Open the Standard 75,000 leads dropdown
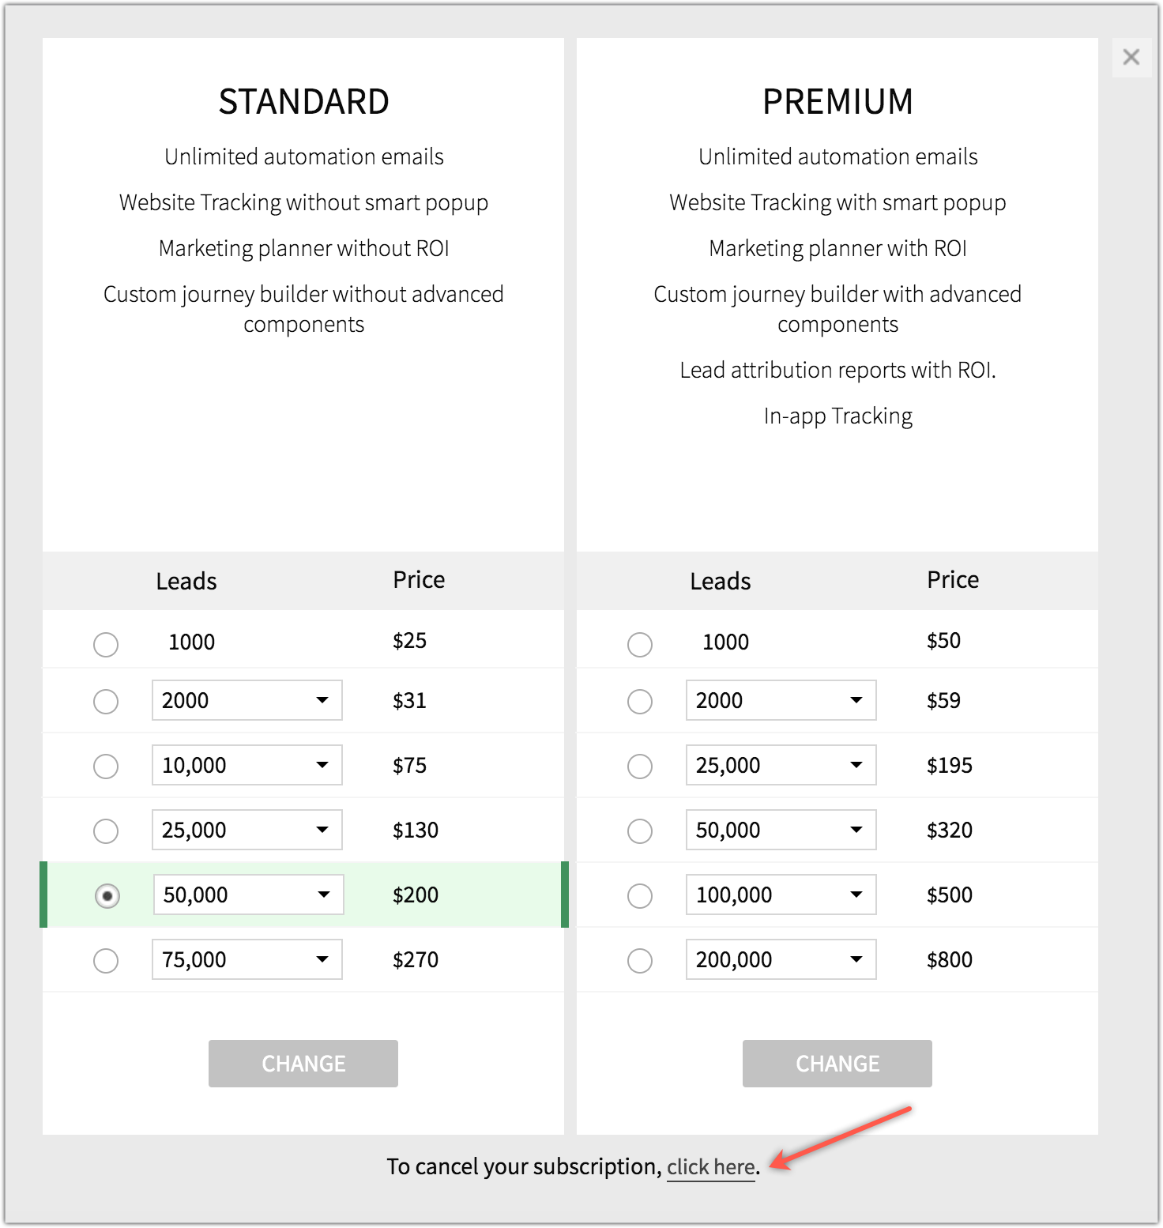 [247, 959]
